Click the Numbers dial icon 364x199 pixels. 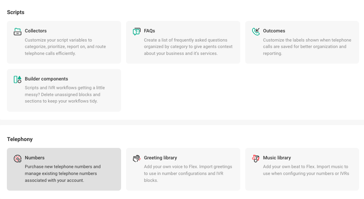coord(18,159)
